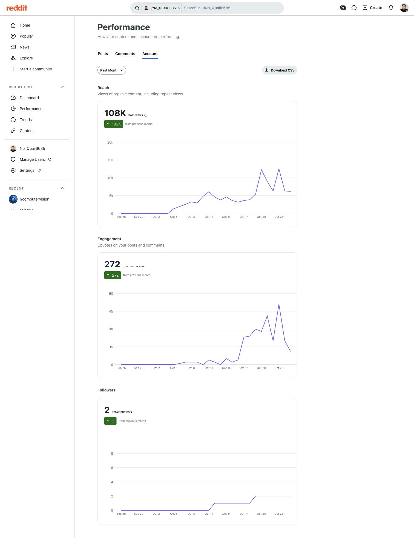Image resolution: width=414 pixels, height=538 pixels.
Task: Click the Home house icon
Action: click(13, 25)
